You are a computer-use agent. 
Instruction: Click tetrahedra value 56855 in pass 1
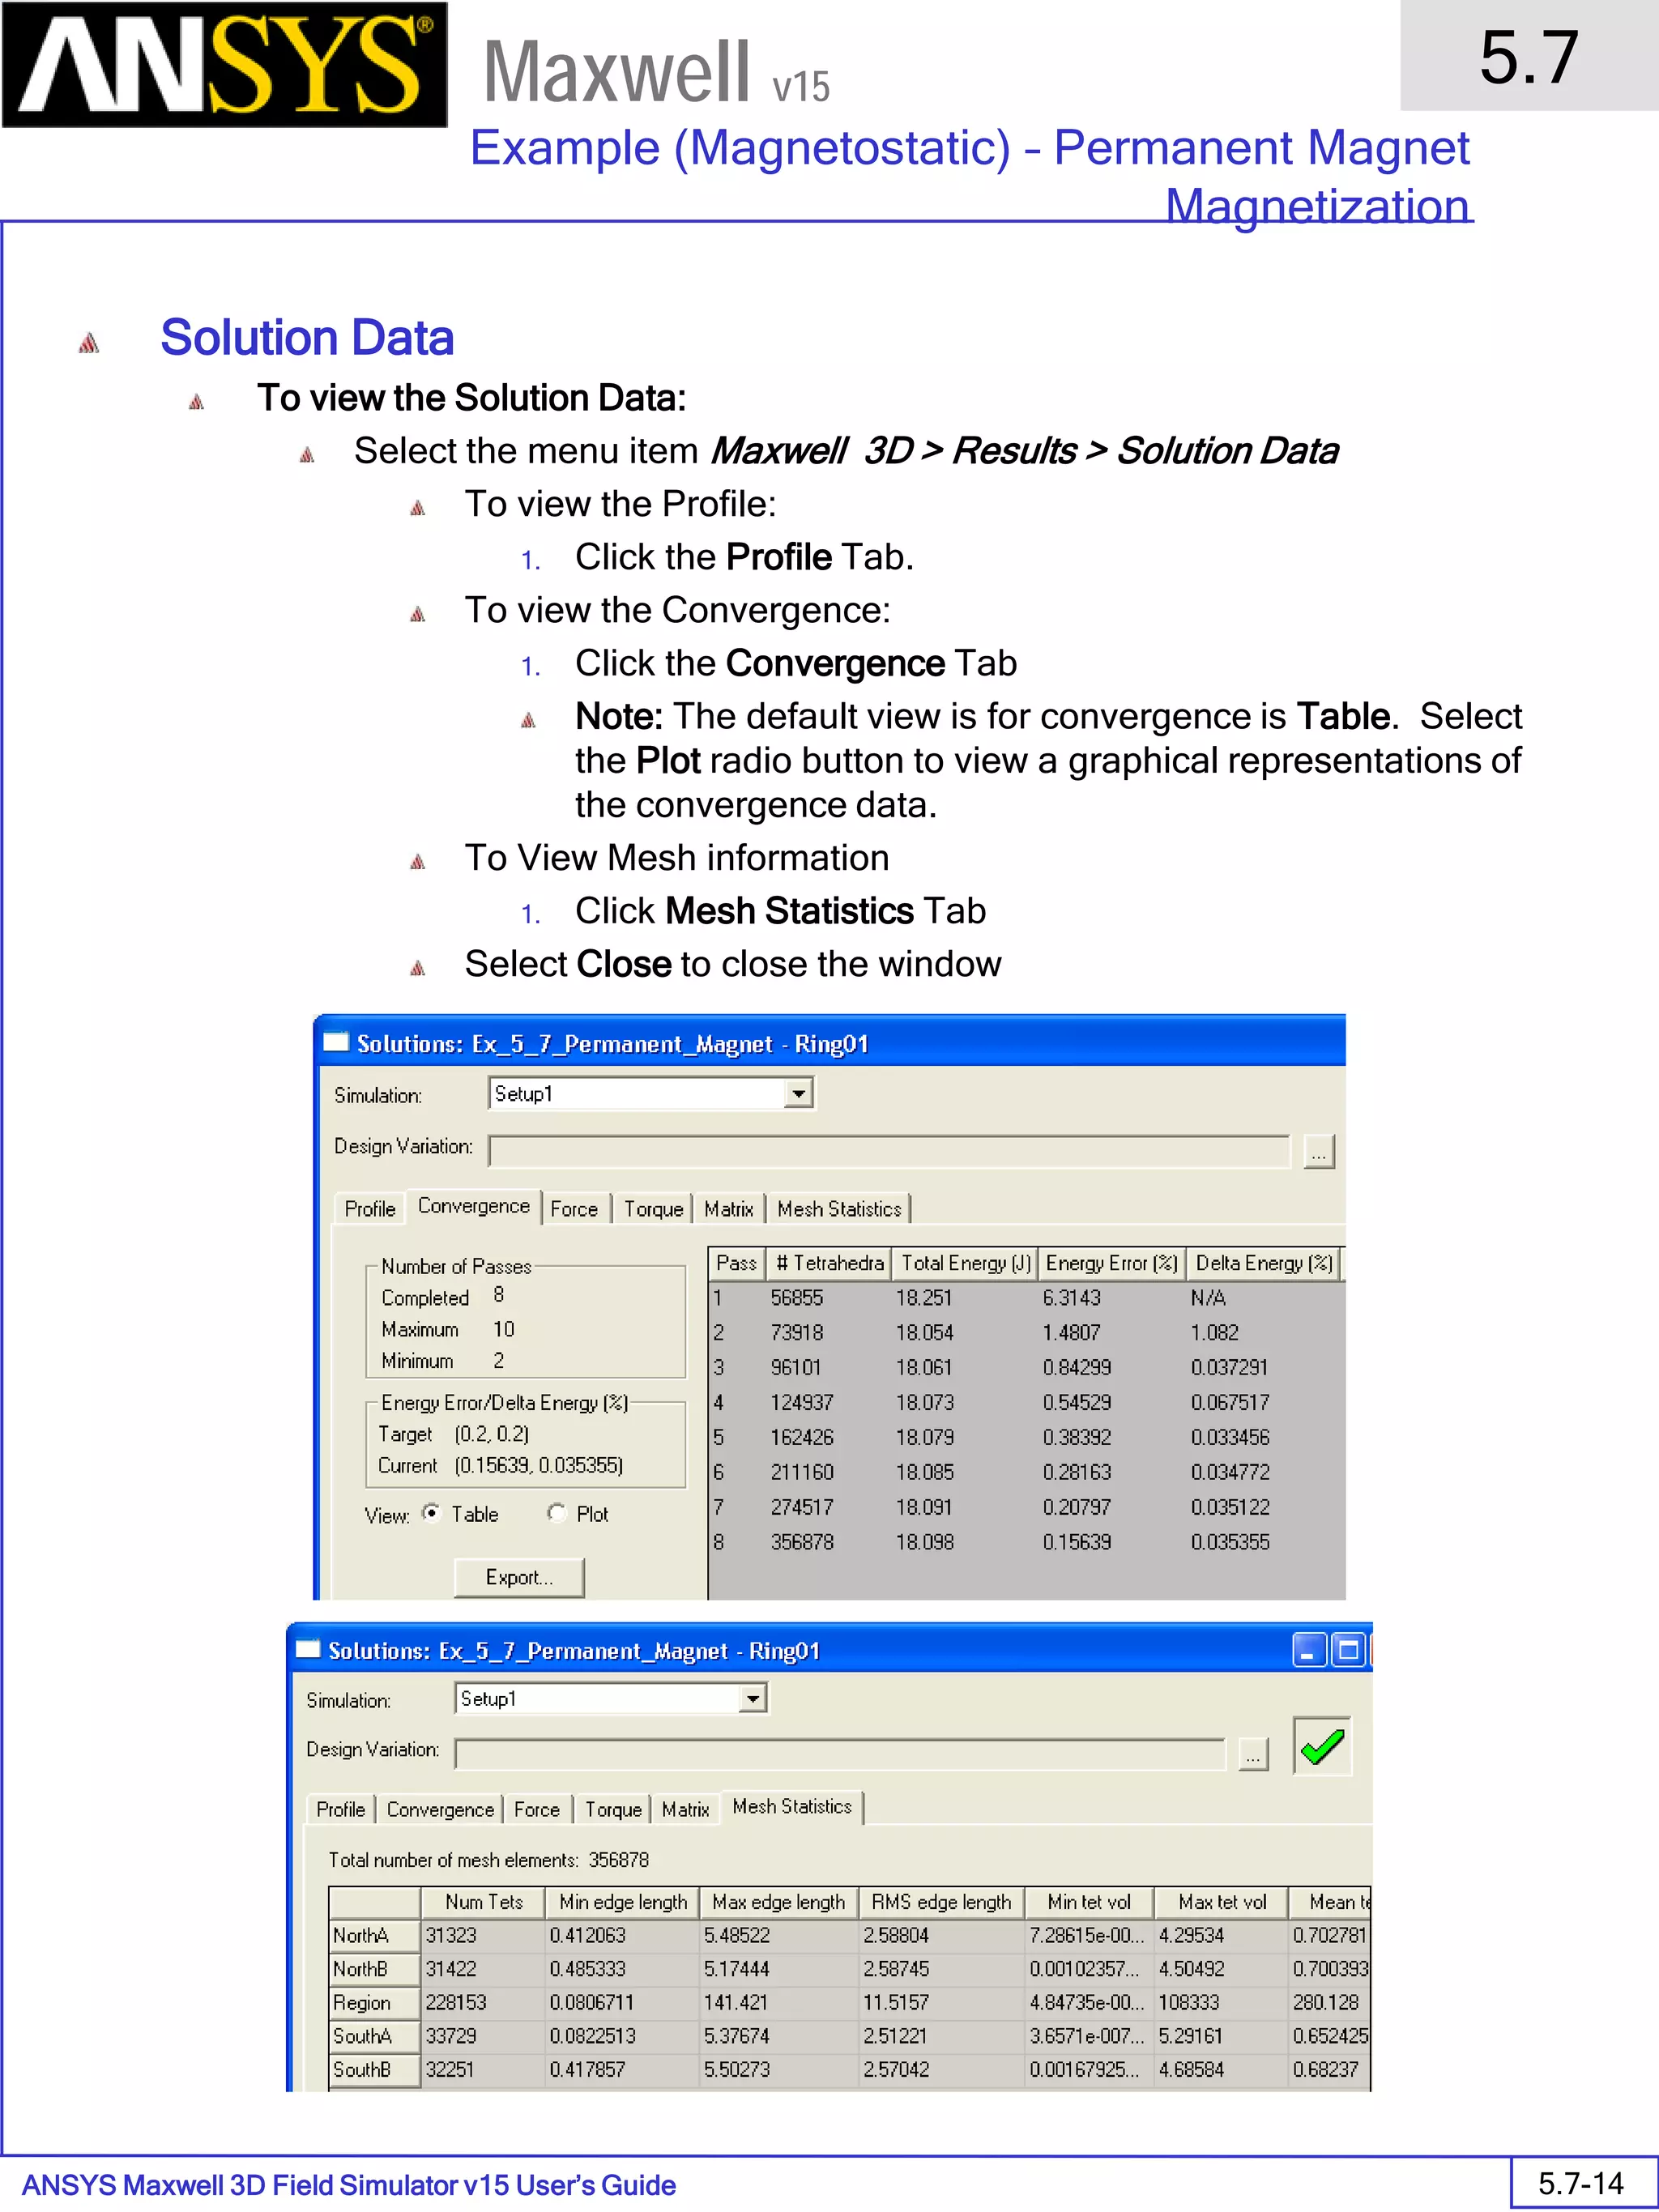(x=797, y=1298)
